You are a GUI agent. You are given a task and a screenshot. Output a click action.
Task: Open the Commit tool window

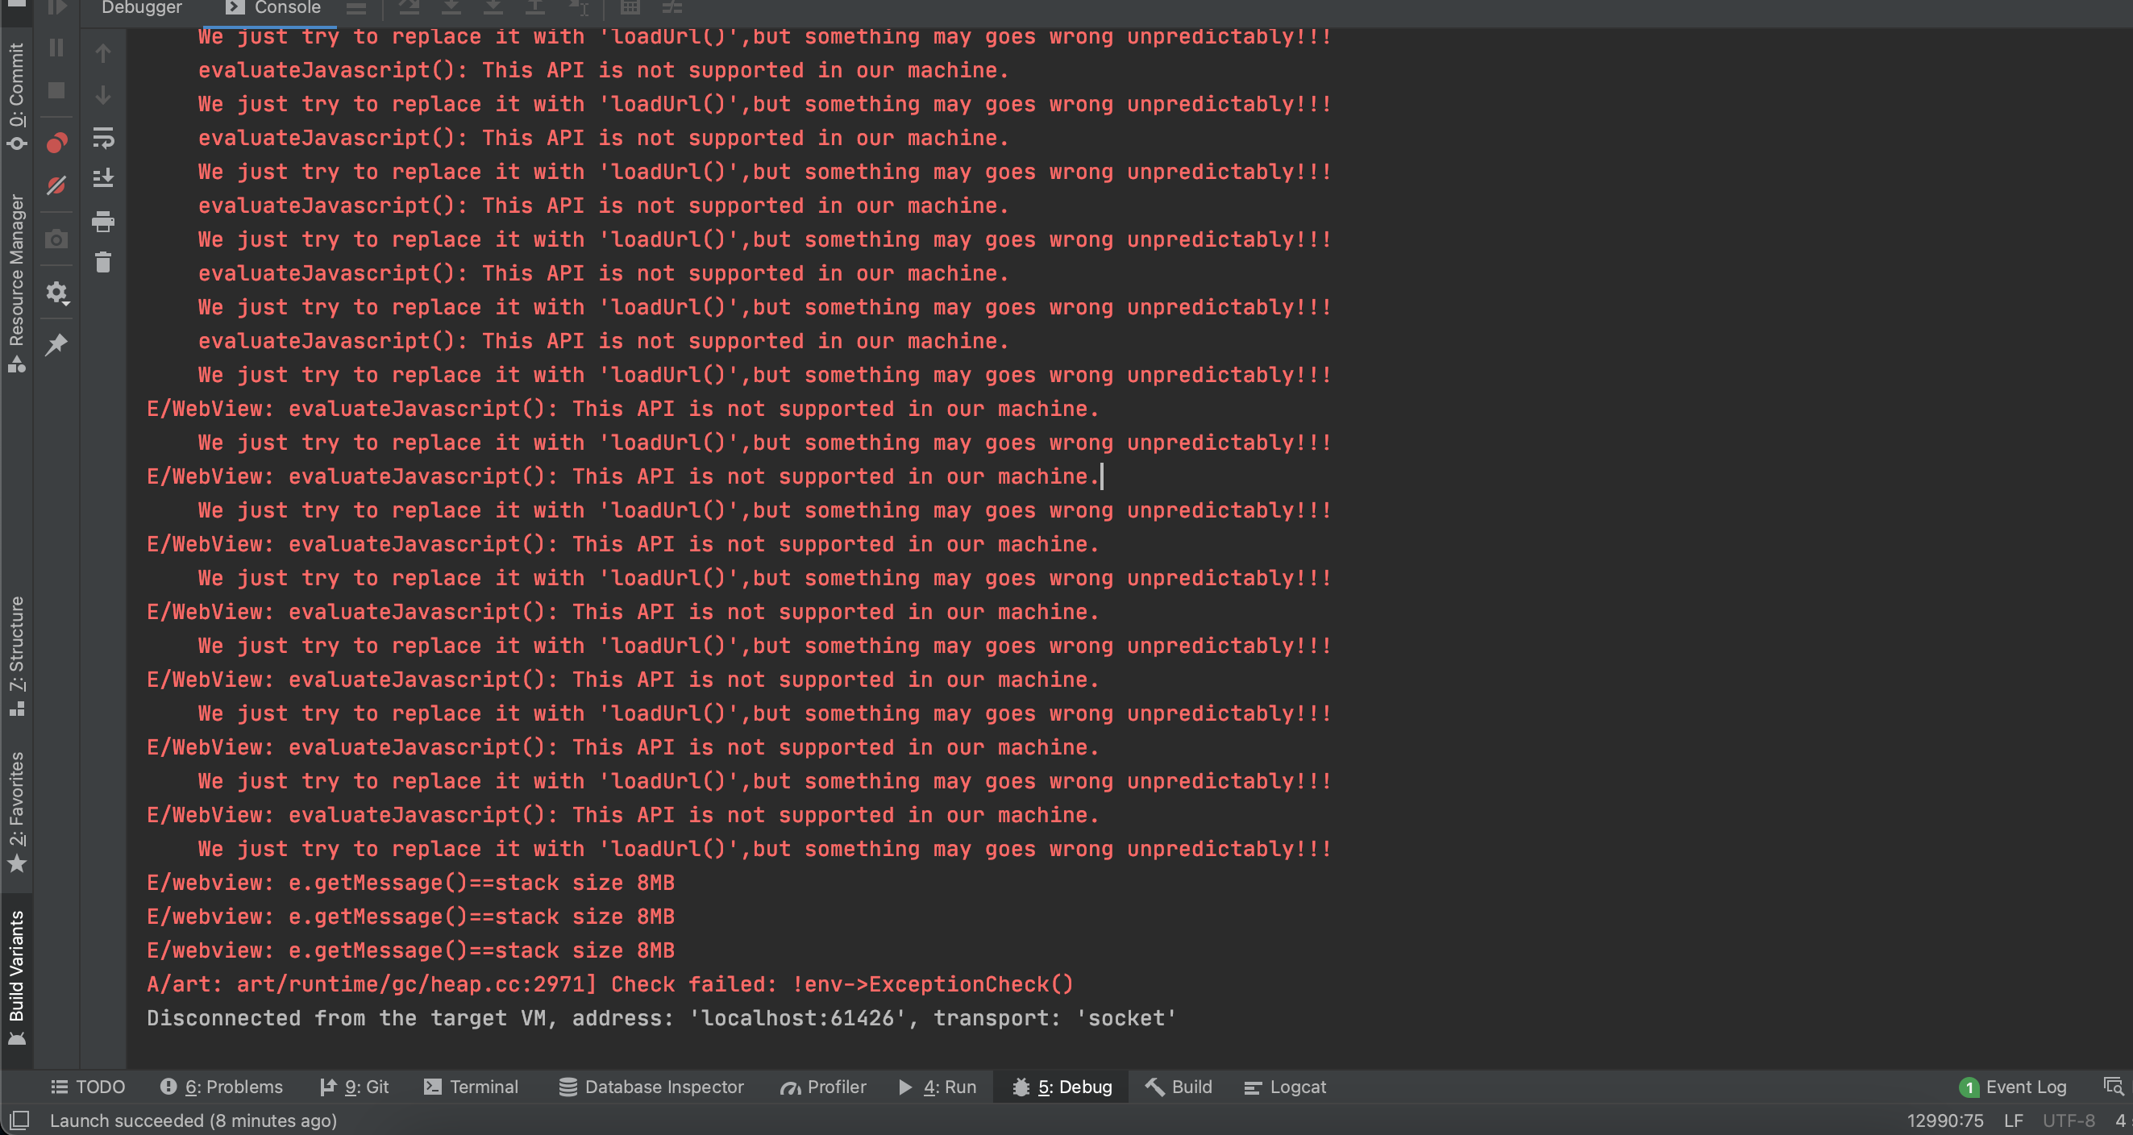(17, 96)
